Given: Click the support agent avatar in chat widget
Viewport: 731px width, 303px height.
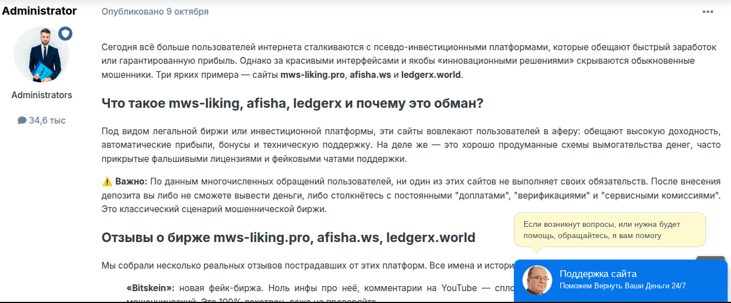Looking at the screenshot, I should pos(537,280).
